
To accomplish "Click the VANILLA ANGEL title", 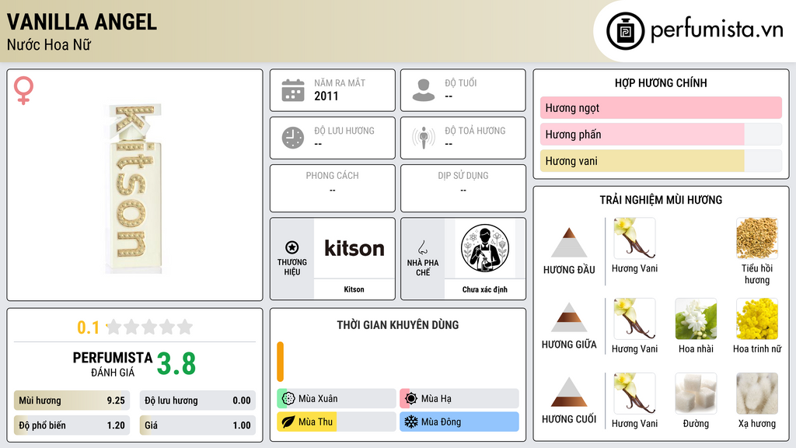I will [x=82, y=22].
